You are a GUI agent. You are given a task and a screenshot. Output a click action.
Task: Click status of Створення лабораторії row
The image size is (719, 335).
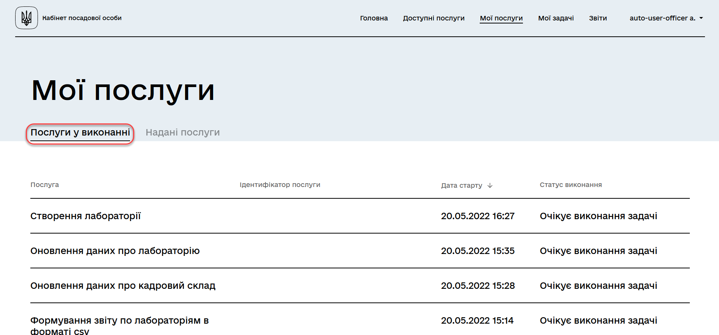(598, 216)
